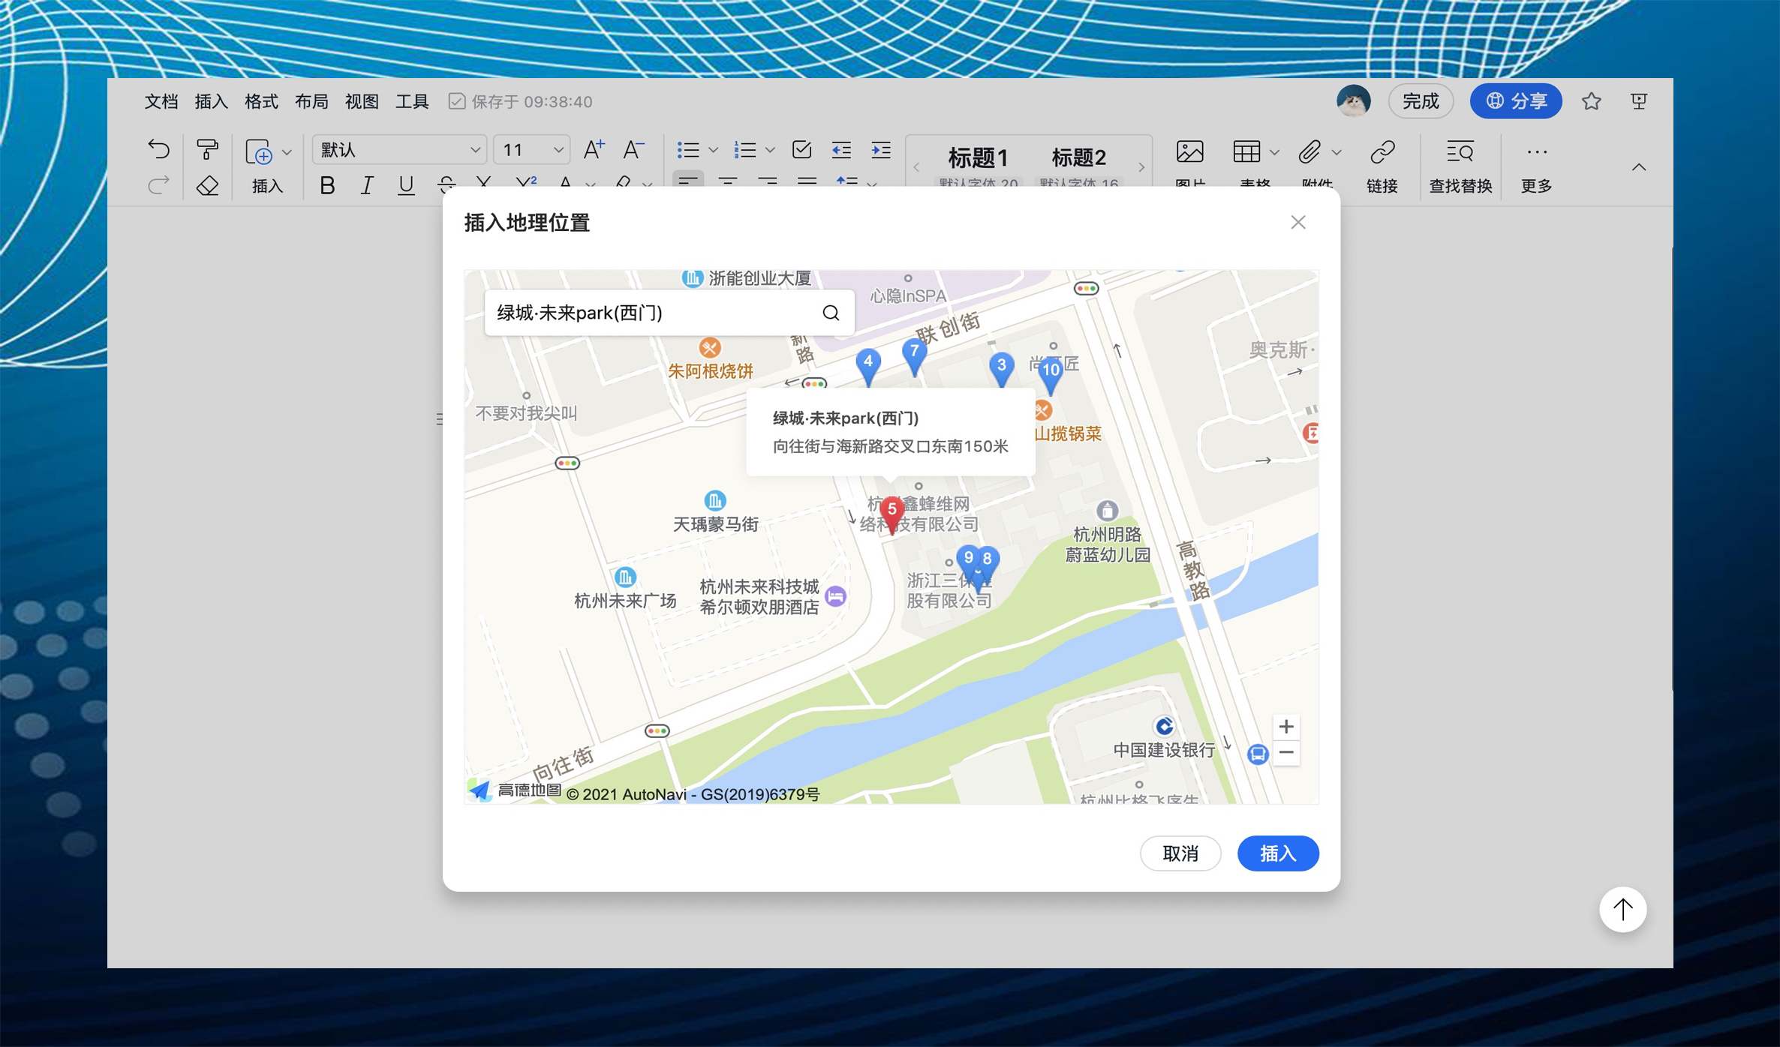Activate the format painter tool
Image resolution: width=1780 pixels, height=1047 pixels.
tap(208, 150)
